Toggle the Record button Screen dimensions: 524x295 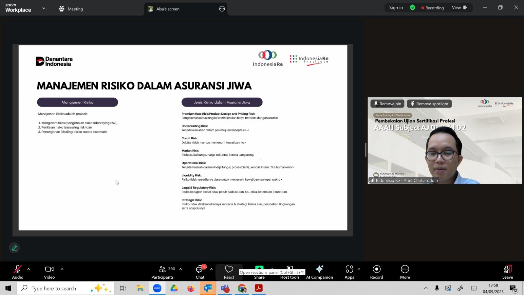(x=377, y=272)
